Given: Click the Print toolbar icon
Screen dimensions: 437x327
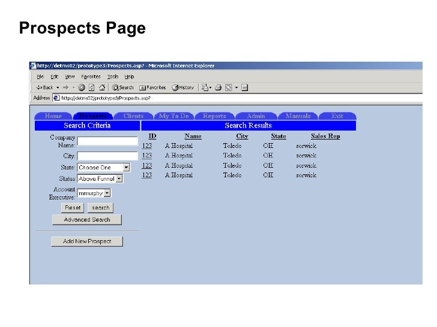Looking at the screenshot, I should (218, 87).
